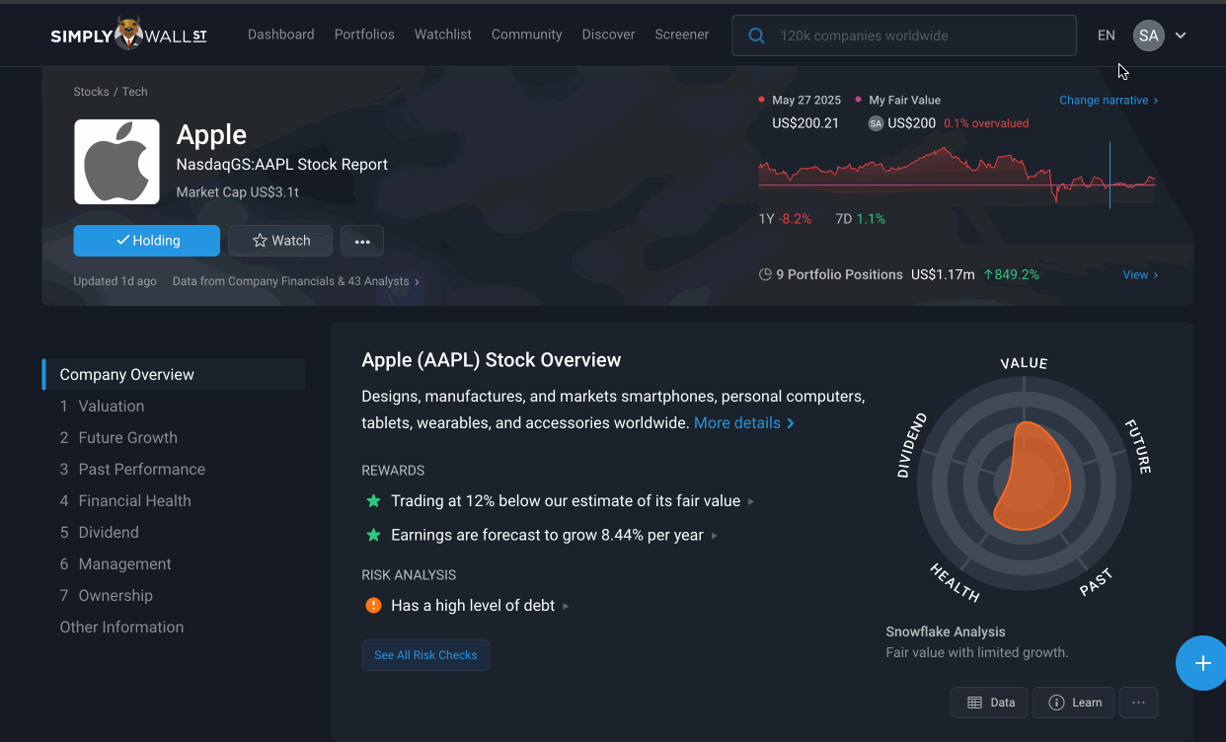
Task: Click the 7D 1.1% return value
Action: point(861,219)
